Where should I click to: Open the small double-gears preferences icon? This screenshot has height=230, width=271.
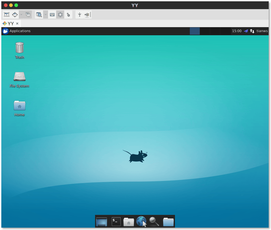coord(68,15)
